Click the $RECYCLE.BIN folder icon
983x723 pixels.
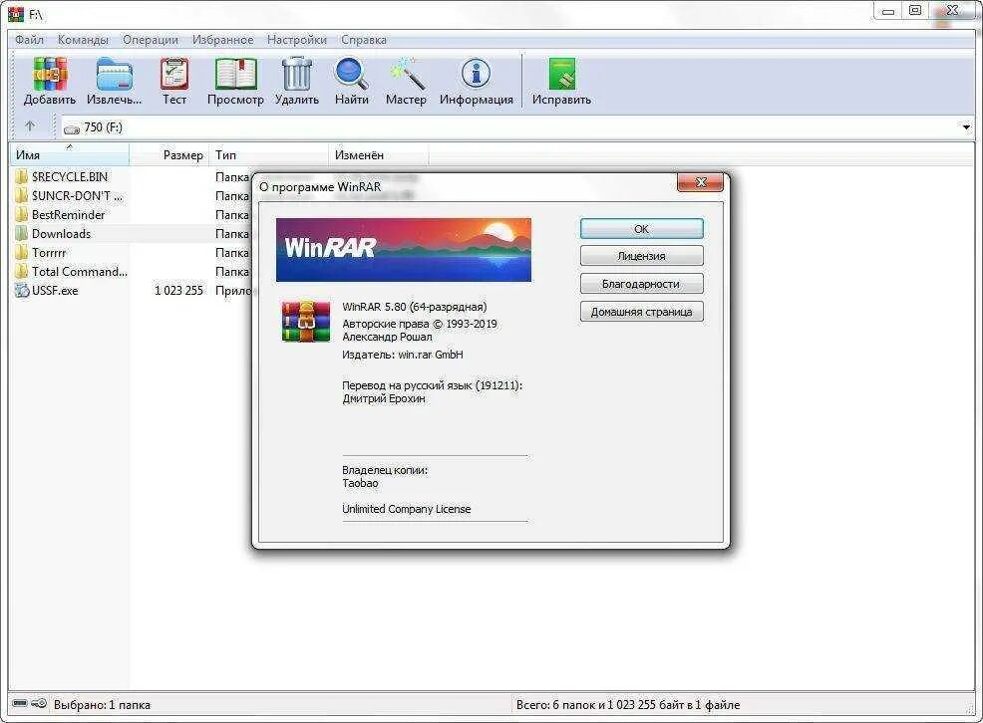22,176
